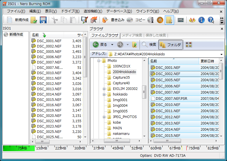Image resolution: width=227 pixels, height=161 pixels.
Task: Click the address field path text
Action: [139, 54]
